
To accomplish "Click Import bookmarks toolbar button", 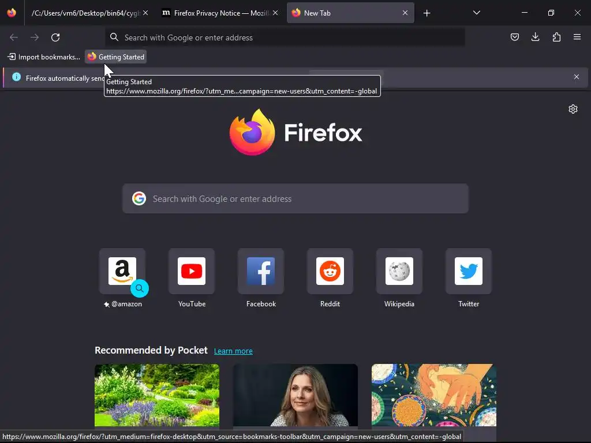I will 44,57.
